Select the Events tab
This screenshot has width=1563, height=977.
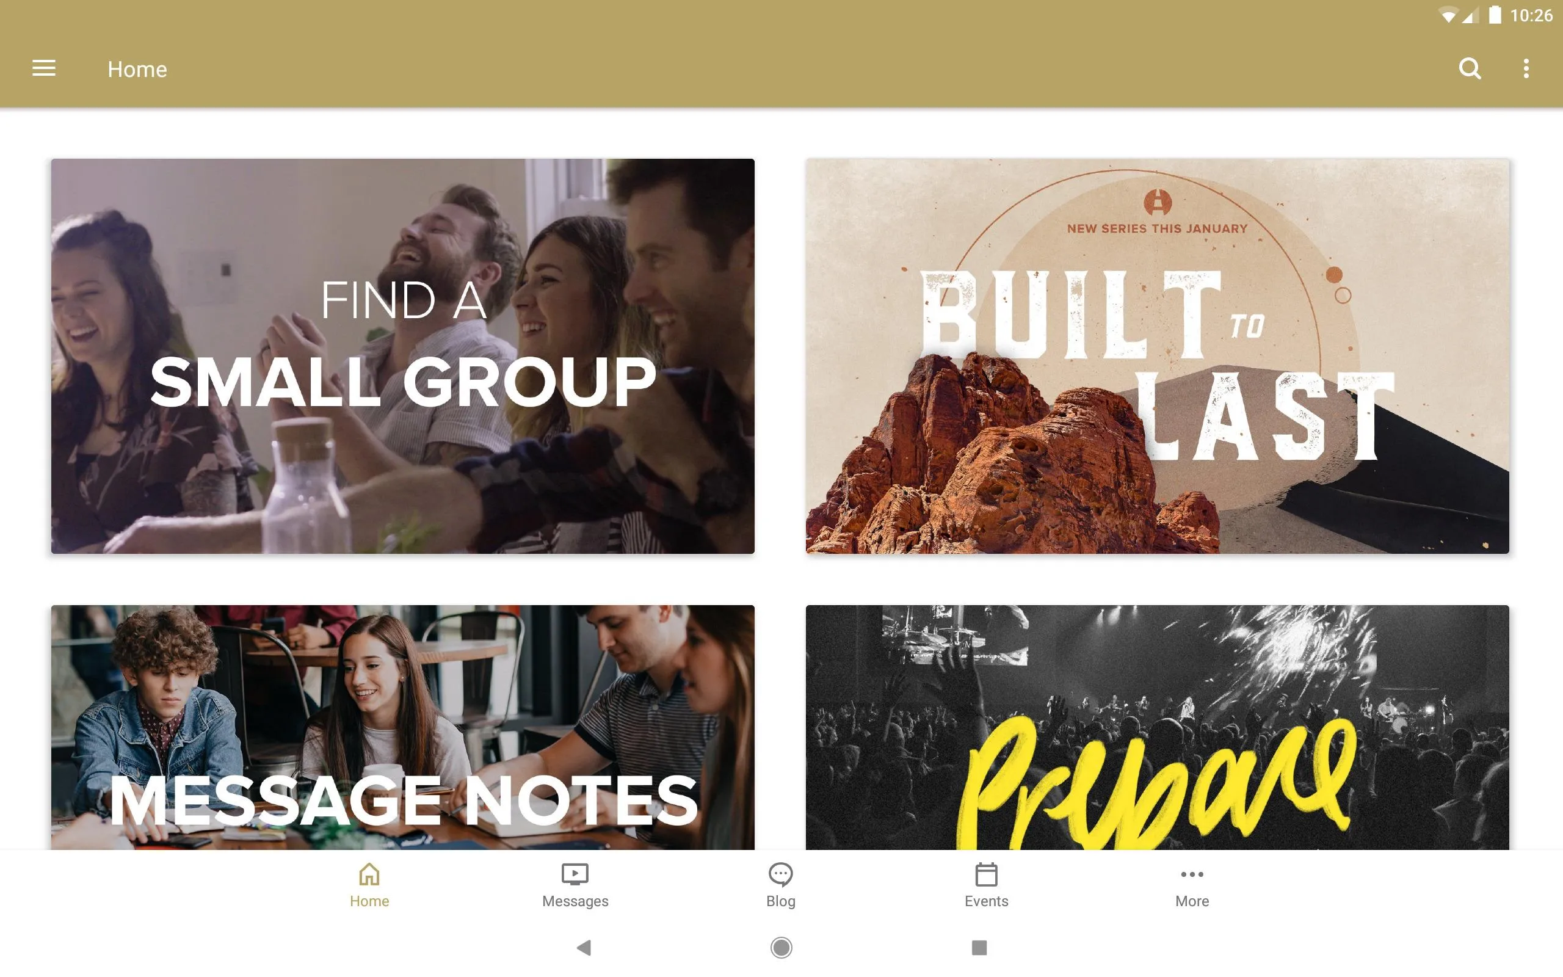986,885
